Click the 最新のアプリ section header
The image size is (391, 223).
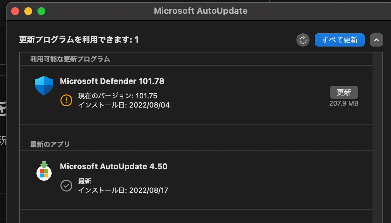(50, 144)
